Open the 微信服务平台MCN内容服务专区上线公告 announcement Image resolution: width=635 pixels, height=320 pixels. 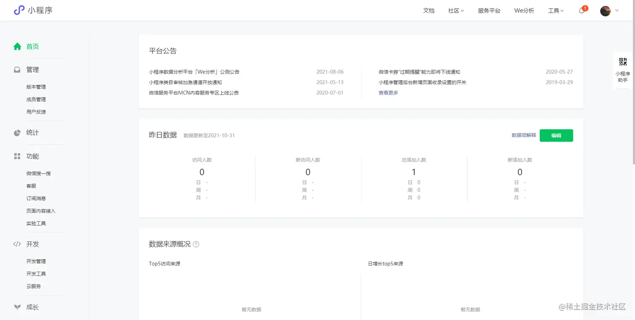pos(194,93)
